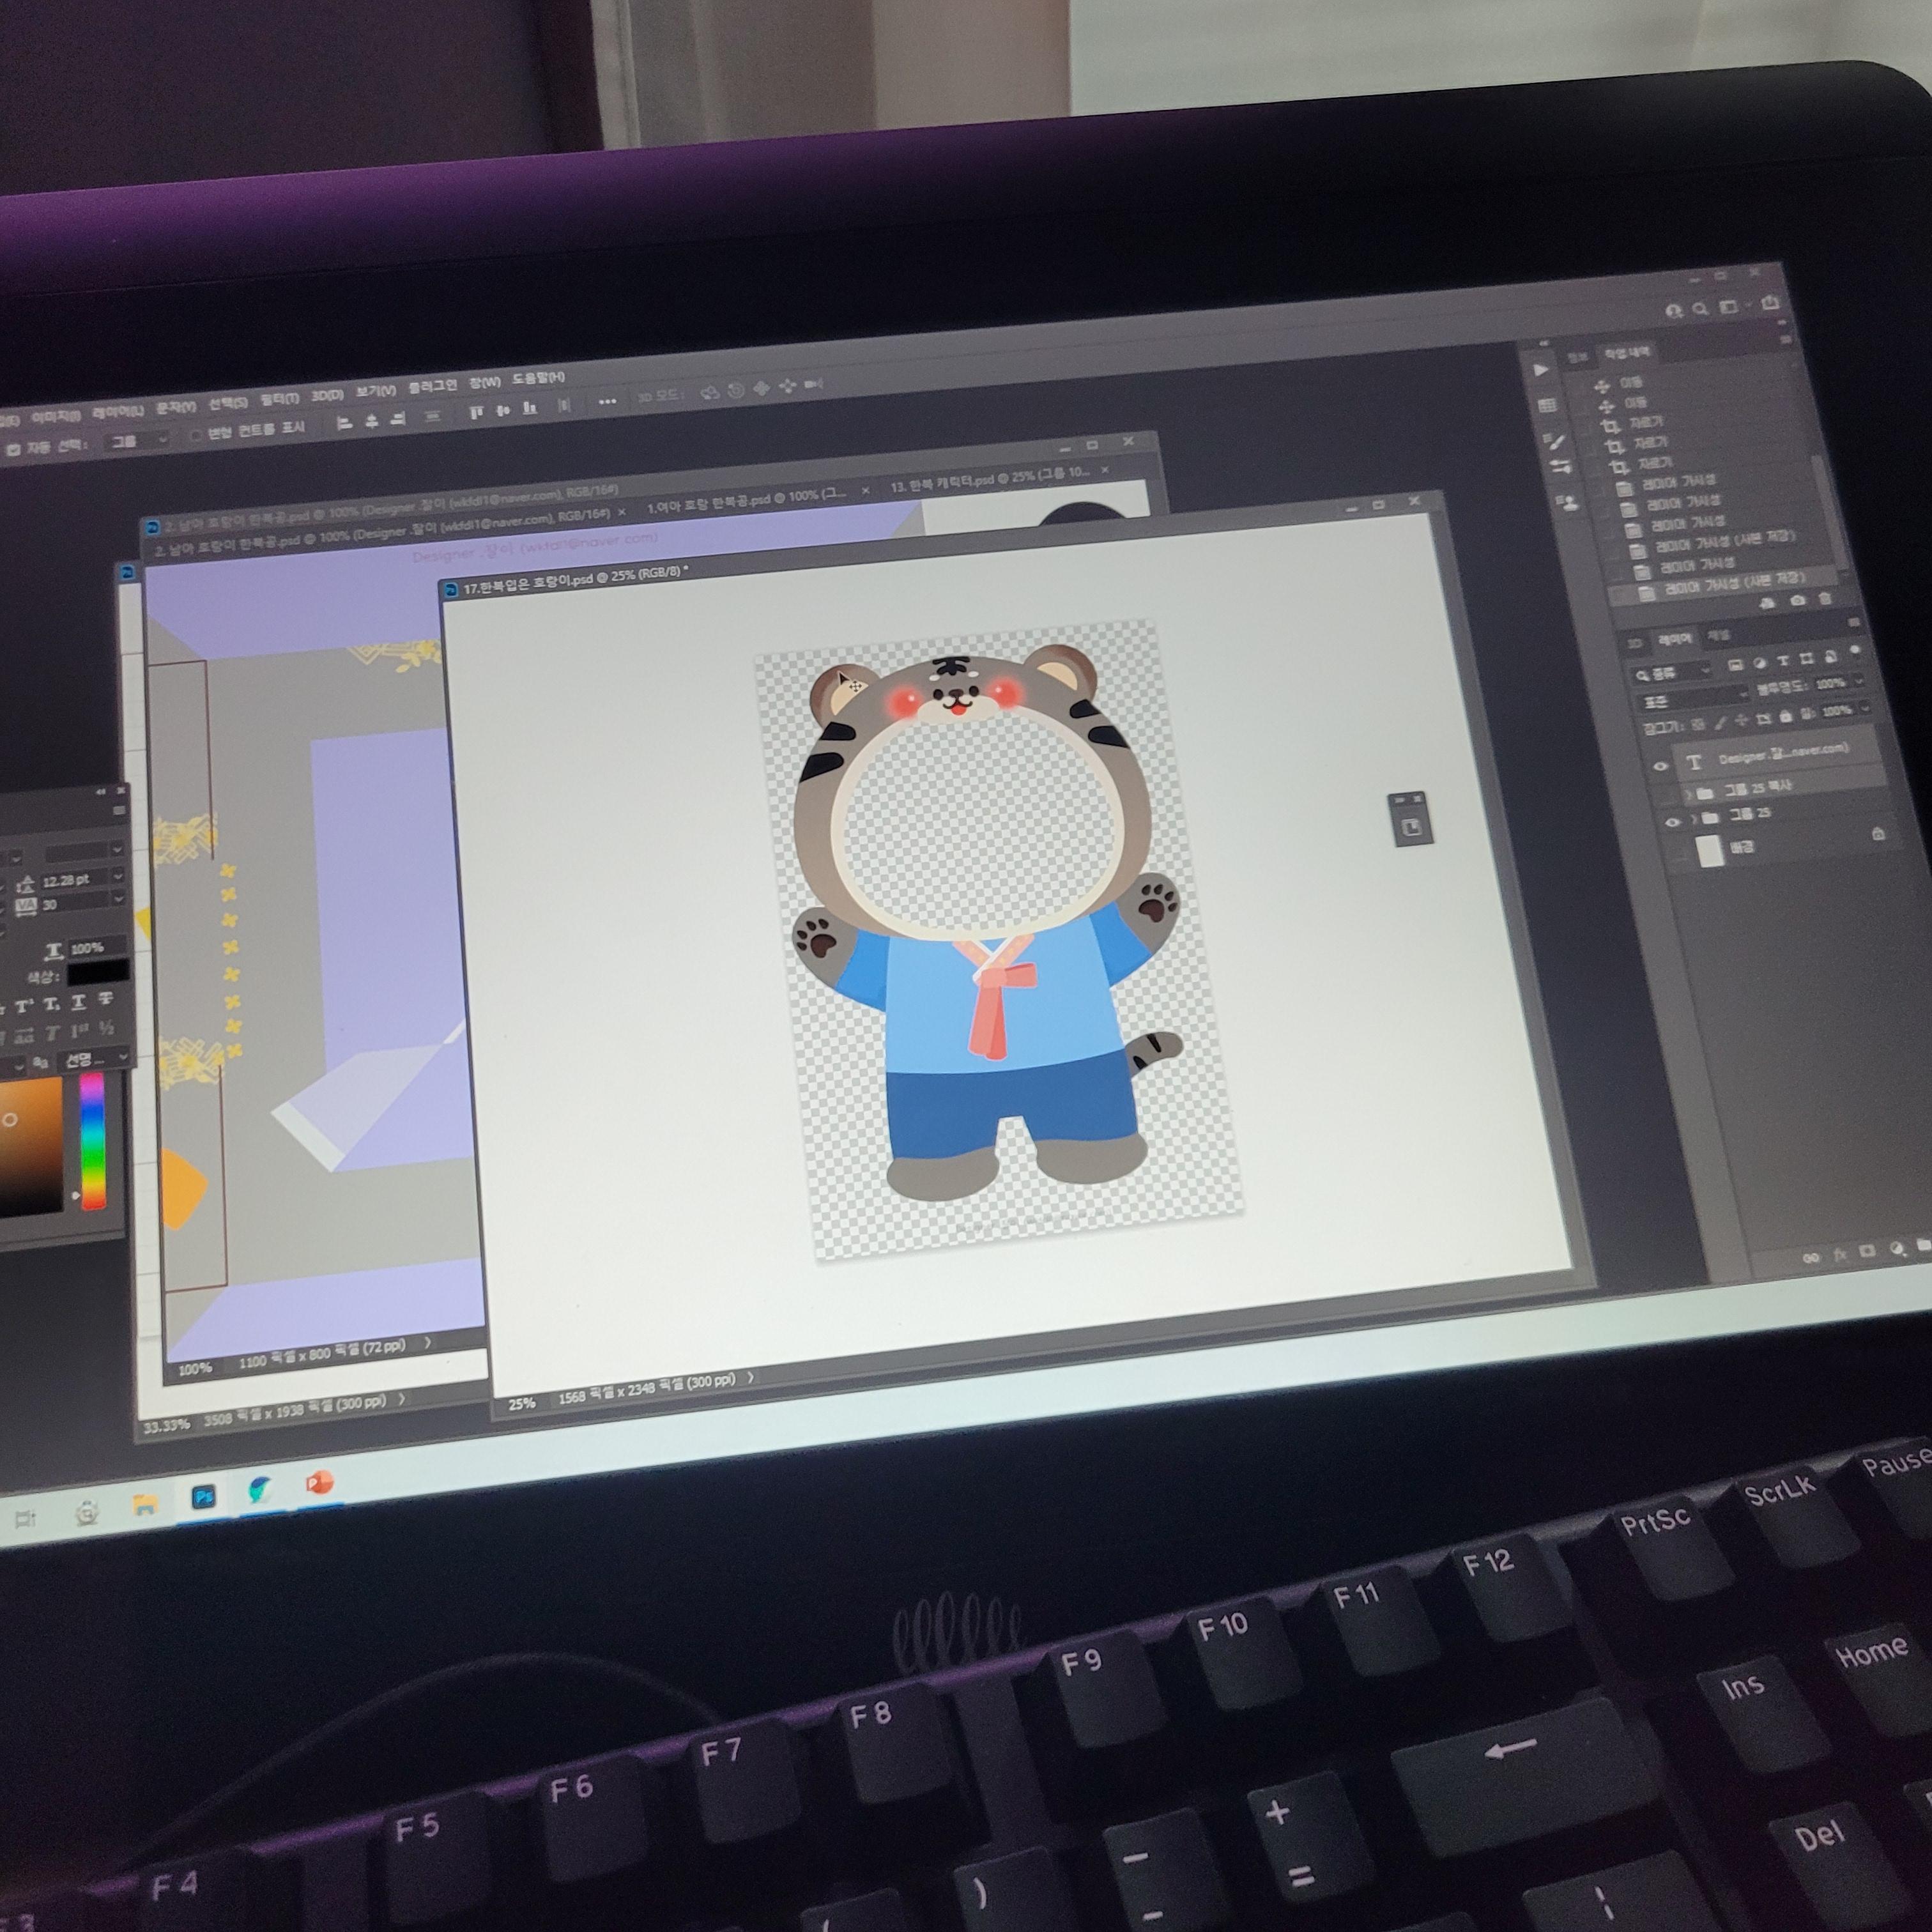Toggle lock all padlock icon
Screen dimensions: 1932x1932
pos(1786,717)
